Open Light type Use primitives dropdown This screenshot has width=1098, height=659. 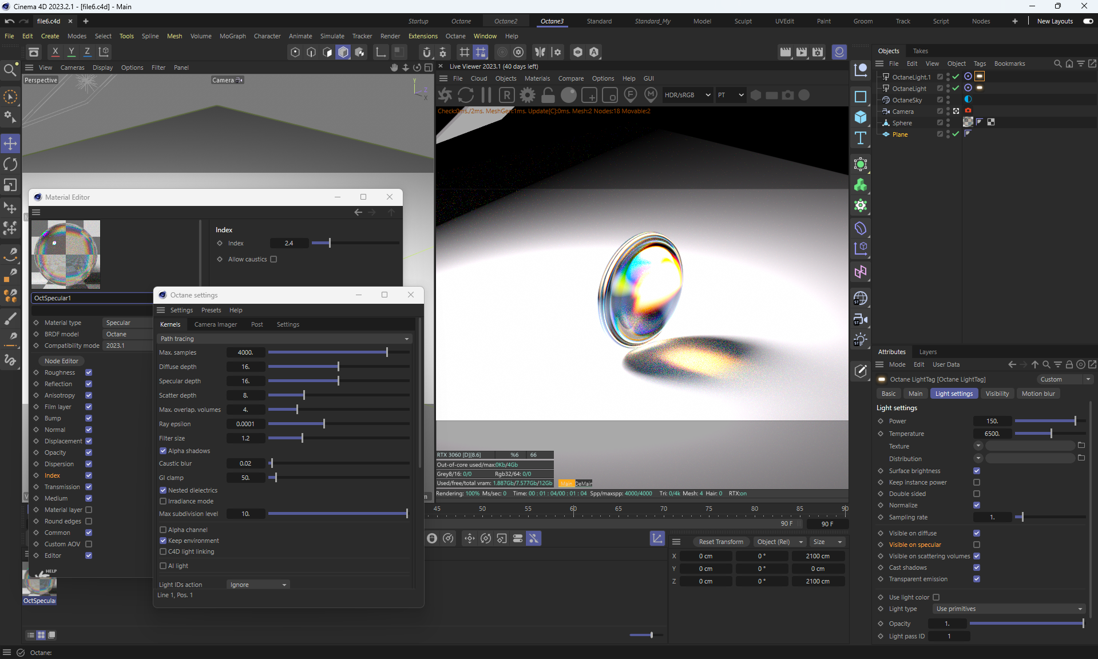coord(1009,609)
